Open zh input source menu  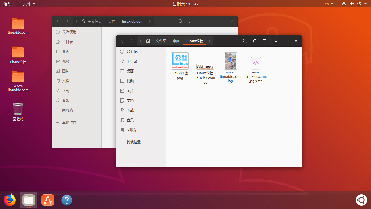[329, 4]
